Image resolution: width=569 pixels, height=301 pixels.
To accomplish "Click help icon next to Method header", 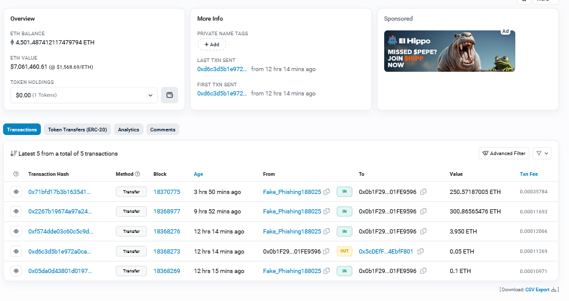I will (137, 175).
